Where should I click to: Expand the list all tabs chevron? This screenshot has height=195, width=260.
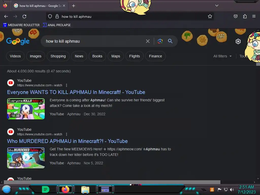point(217,6)
